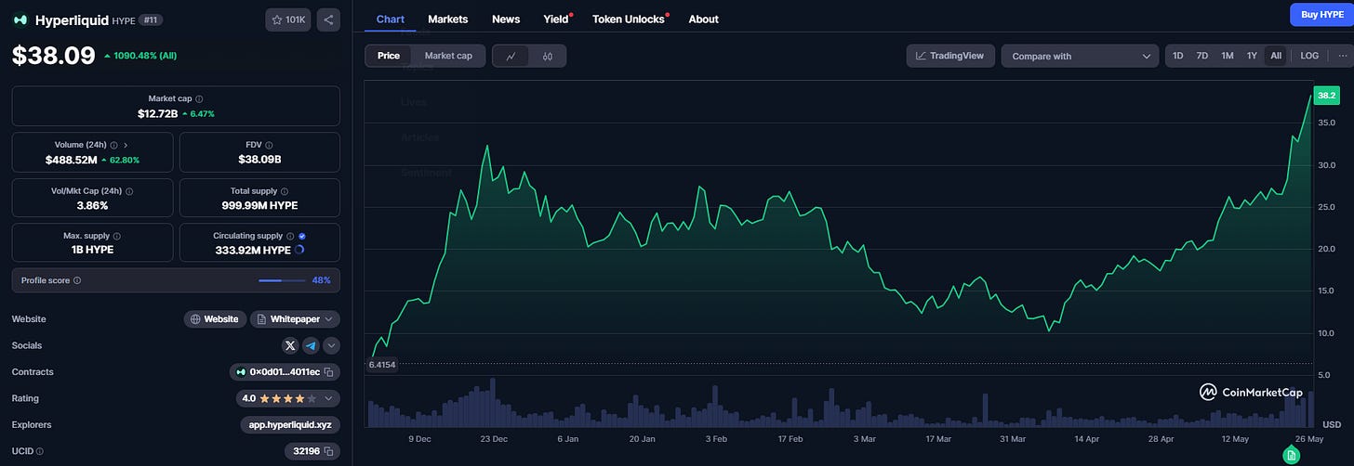1354x466 pixels.
Task: Open the Telegram social icon
Action: [x=311, y=345]
